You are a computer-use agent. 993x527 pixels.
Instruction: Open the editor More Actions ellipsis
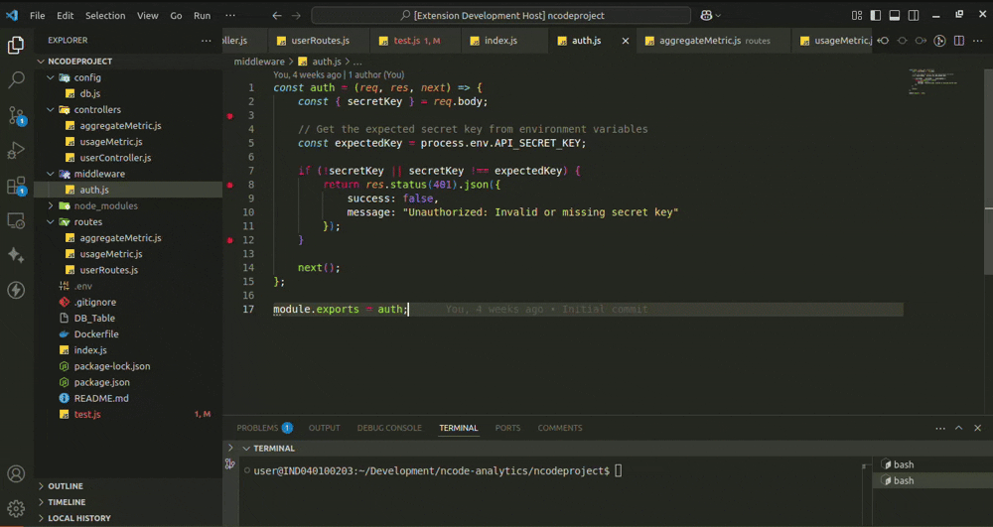(978, 41)
